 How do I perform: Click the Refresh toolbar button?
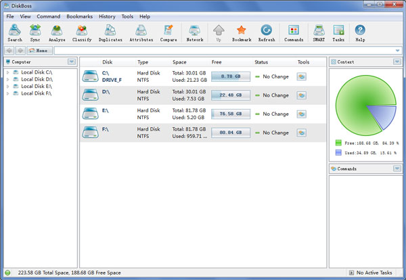pyautogui.click(x=267, y=32)
